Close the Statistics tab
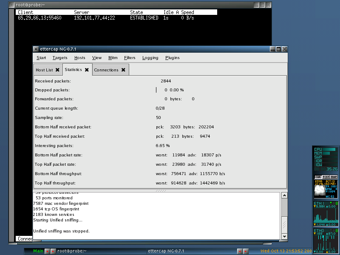The height and width of the screenshot is (255, 340). 87,70
